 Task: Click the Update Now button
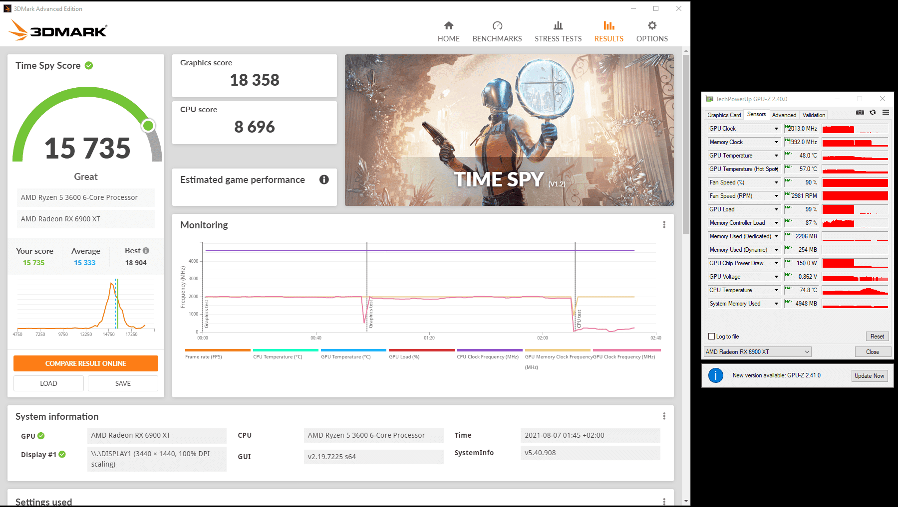(x=869, y=376)
